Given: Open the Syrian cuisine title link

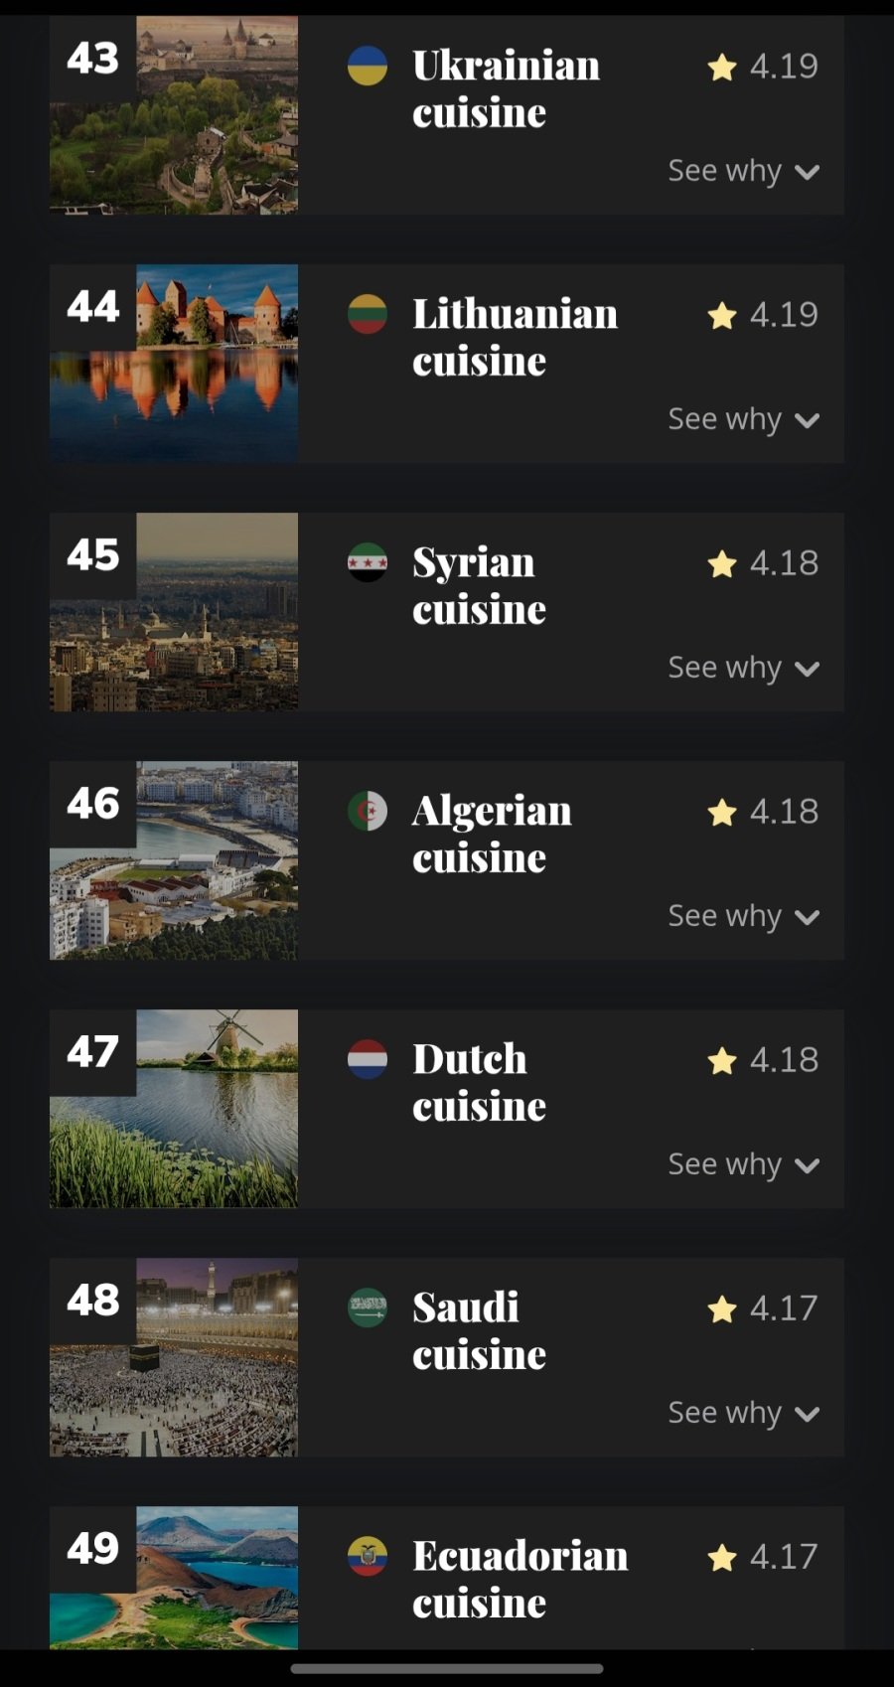Looking at the screenshot, I should point(479,586).
